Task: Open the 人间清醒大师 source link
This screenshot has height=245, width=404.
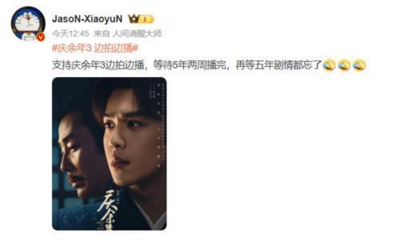Action: [137, 33]
